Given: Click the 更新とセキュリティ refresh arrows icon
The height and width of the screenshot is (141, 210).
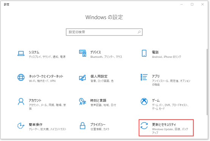Looking at the screenshot, I should tap(144, 126).
